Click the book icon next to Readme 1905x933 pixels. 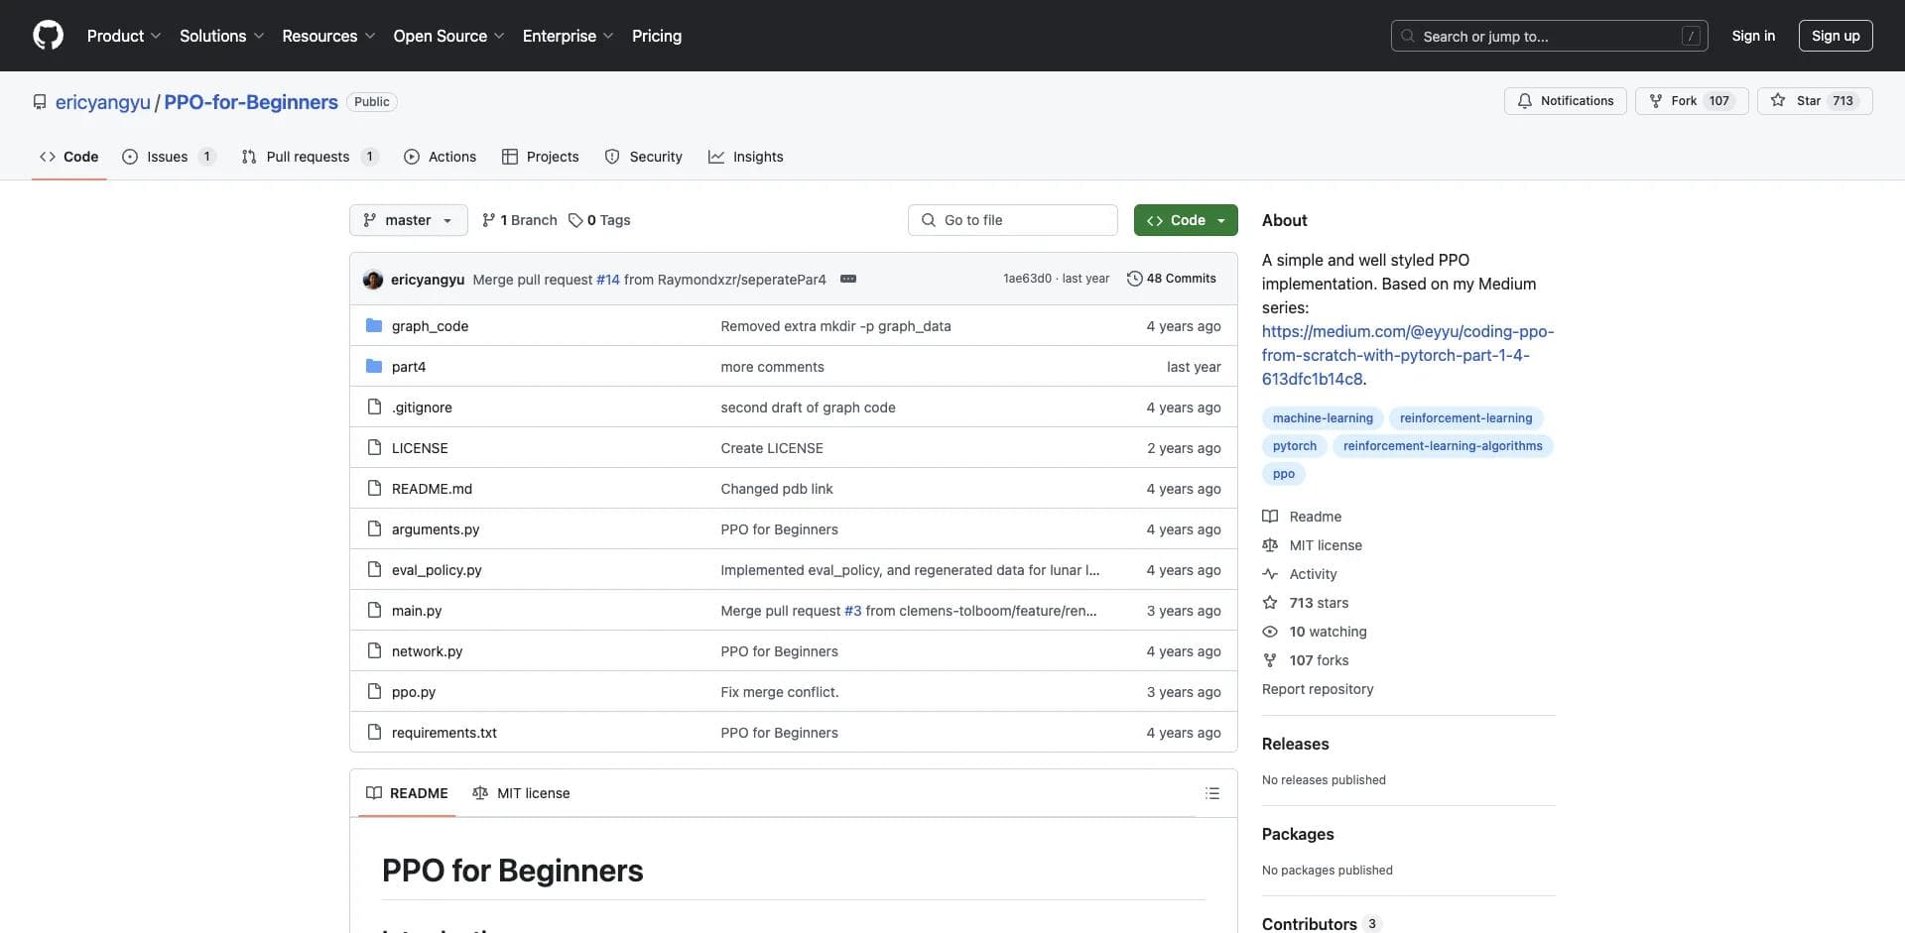click(x=1270, y=516)
